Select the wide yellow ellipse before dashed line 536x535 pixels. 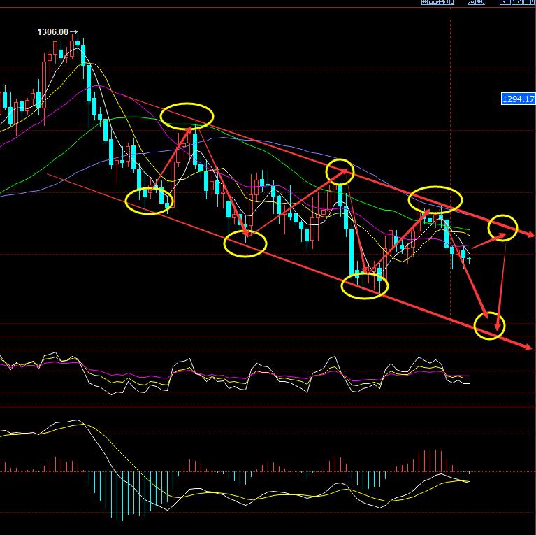point(435,199)
